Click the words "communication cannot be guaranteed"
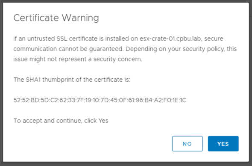The height and width of the screenshot is (166, 252). click(x=68, y=49)
